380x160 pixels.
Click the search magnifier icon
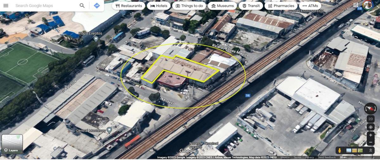point(82,6)
